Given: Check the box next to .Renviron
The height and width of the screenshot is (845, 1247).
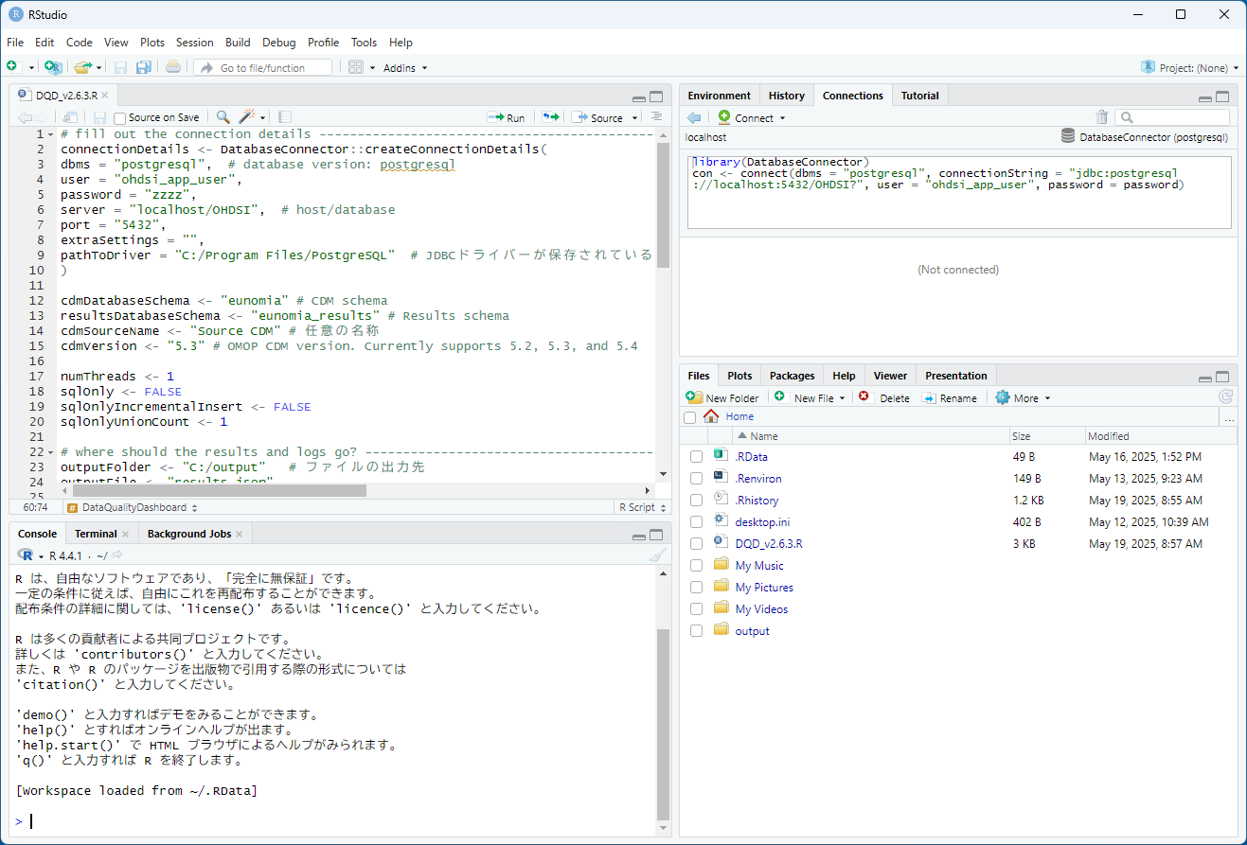Looking at the screenshot, I should (696, 479).
